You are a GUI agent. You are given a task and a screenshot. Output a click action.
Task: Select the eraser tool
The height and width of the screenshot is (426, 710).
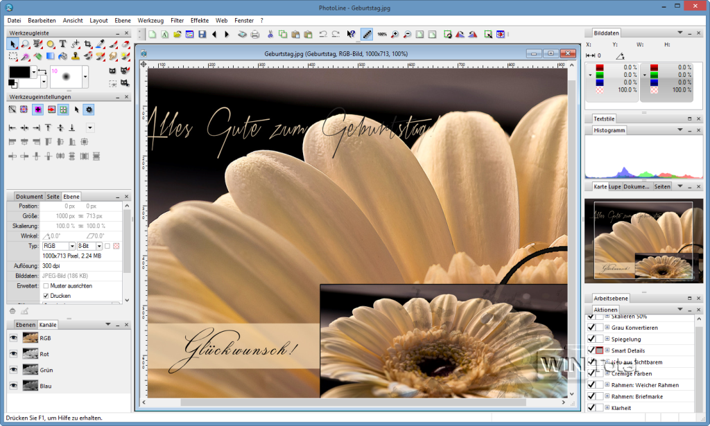point(126,44)
